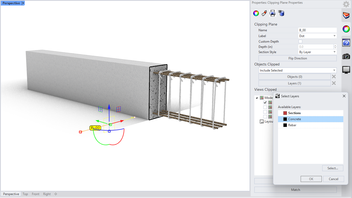The width and height of the screenshot is (352, 198).
Task: Uncheck the first checked view under Model
Action: tap(265, 103)
